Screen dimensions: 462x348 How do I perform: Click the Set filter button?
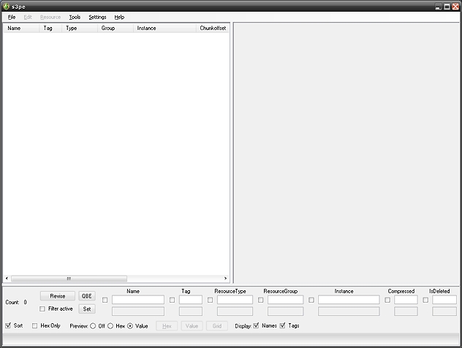[87, 309]
